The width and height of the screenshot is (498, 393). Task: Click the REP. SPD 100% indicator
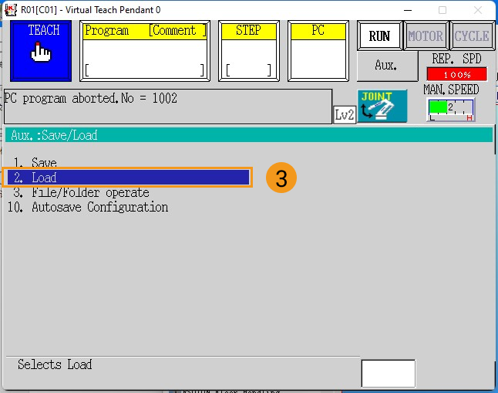click(x=457, y=74)
